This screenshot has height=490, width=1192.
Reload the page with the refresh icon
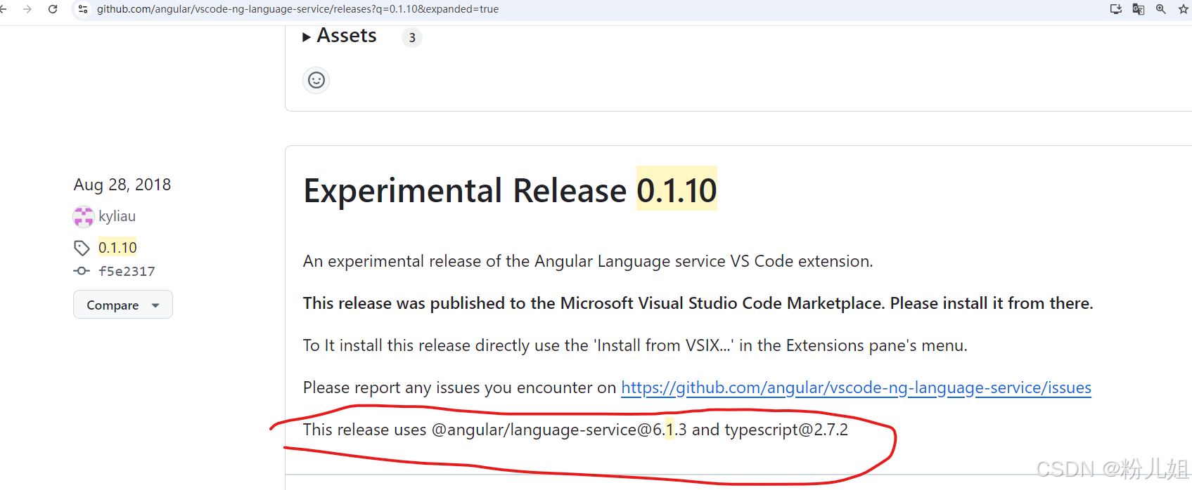53,9
